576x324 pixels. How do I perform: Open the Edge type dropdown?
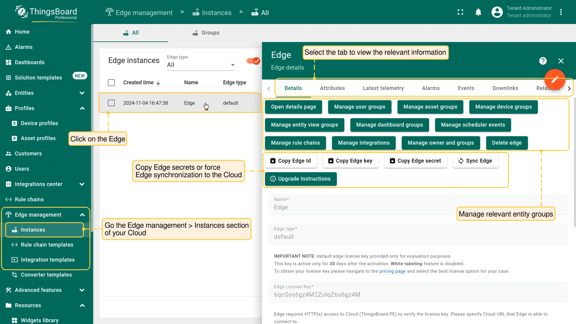pyautogui.click(x=201, y=65)
